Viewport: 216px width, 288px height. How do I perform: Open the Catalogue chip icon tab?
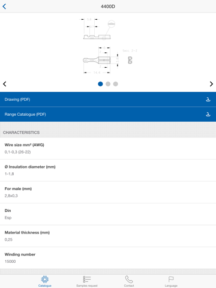pyautogui.click(x=45, y=279)
